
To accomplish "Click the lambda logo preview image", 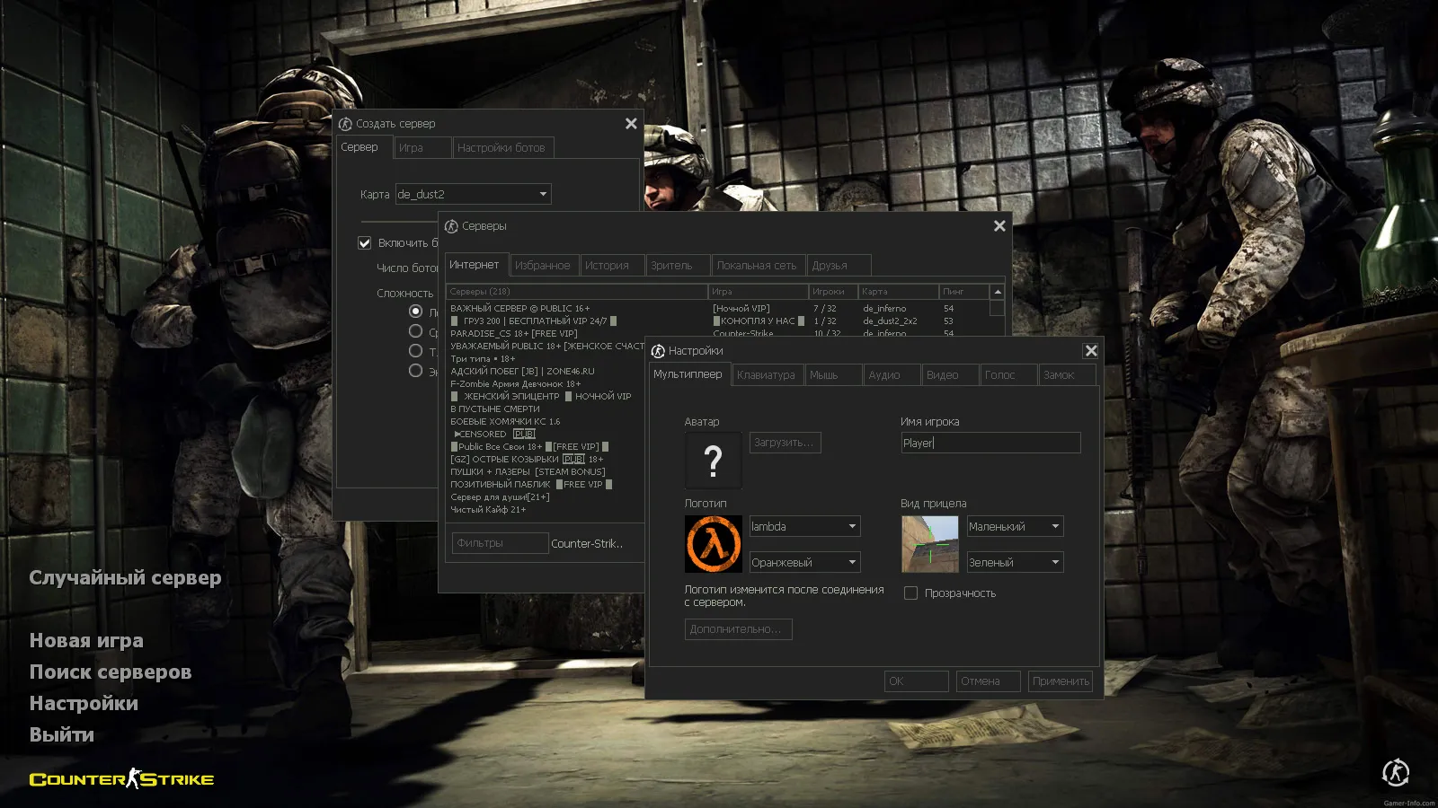I will (712, 541).
